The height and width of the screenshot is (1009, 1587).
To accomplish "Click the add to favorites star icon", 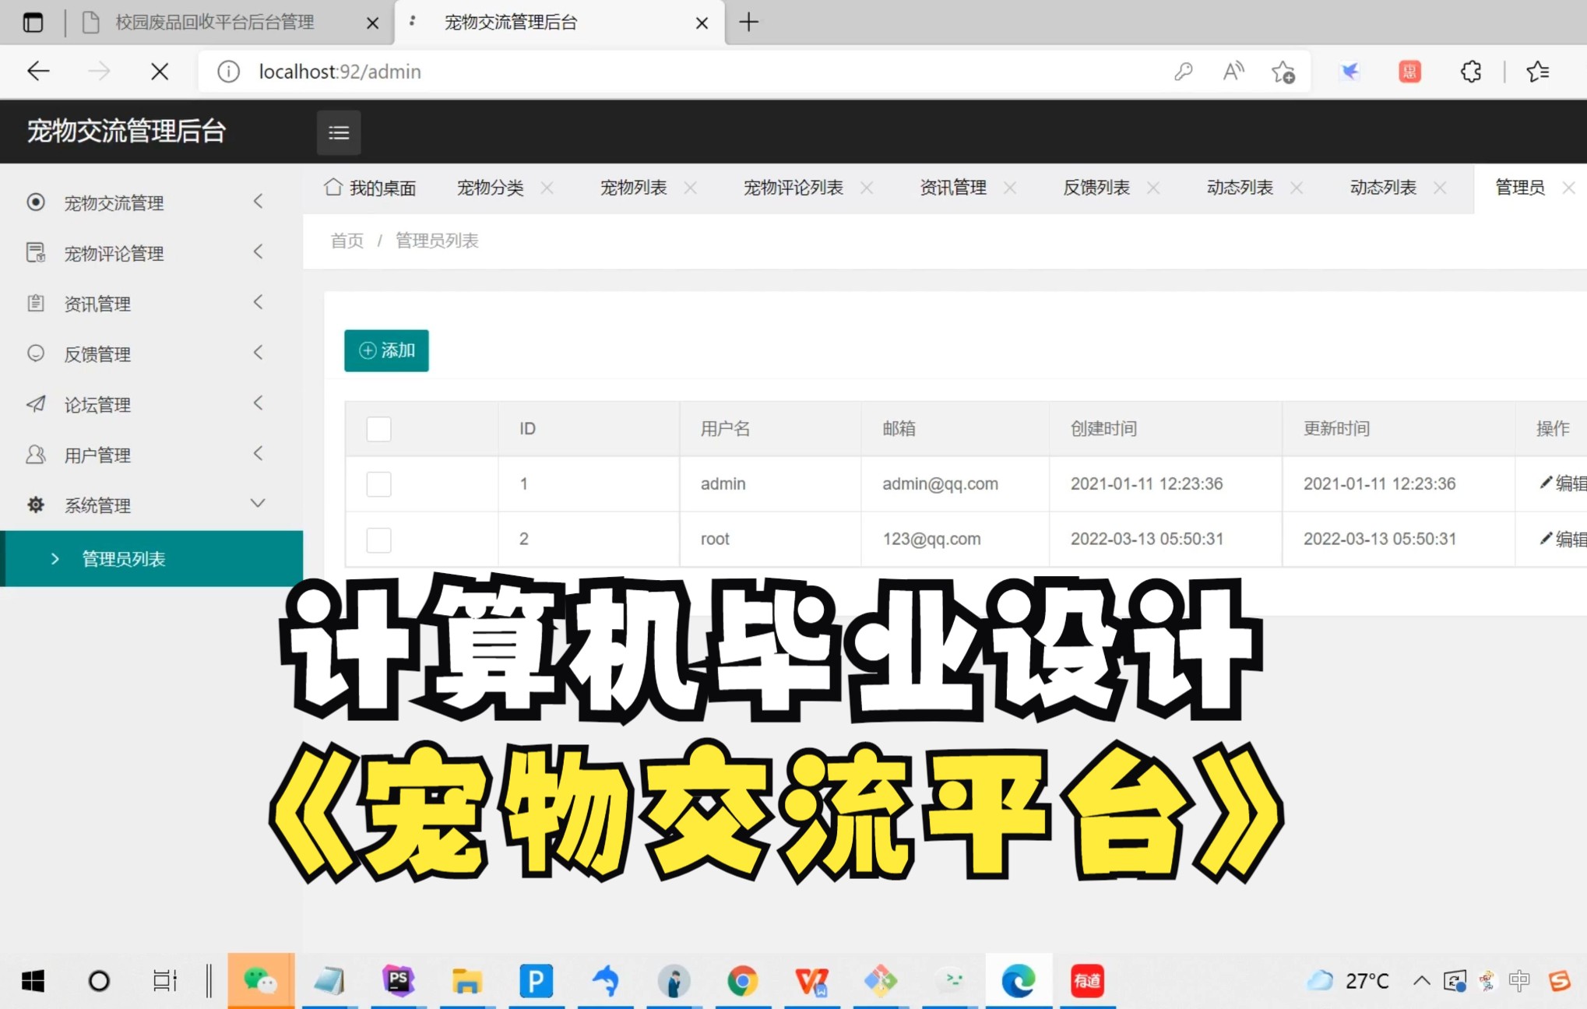I will coord(1283,72).
